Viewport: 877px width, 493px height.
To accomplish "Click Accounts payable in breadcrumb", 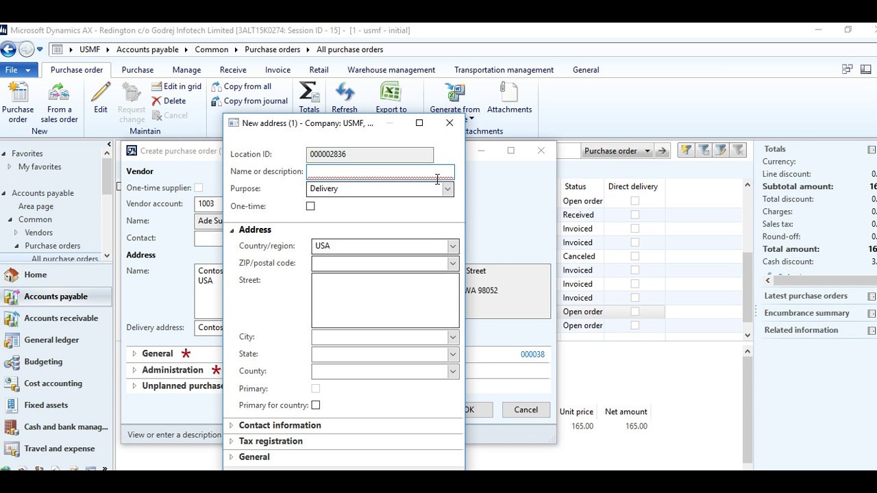I will pyautogui.click(x=147, y=49).
